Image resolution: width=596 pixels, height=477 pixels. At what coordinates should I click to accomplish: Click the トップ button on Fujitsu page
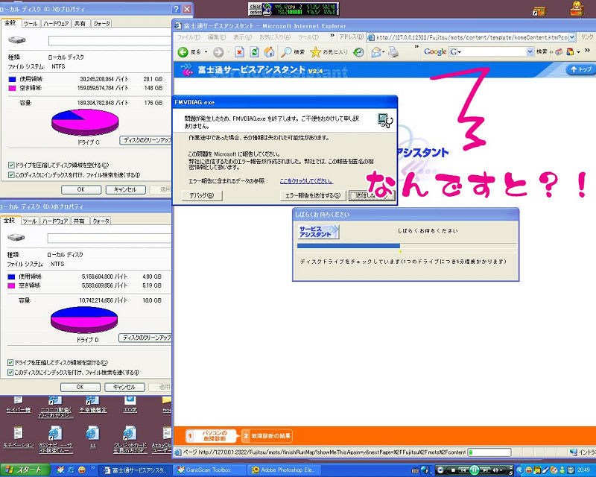pos(581,69)
